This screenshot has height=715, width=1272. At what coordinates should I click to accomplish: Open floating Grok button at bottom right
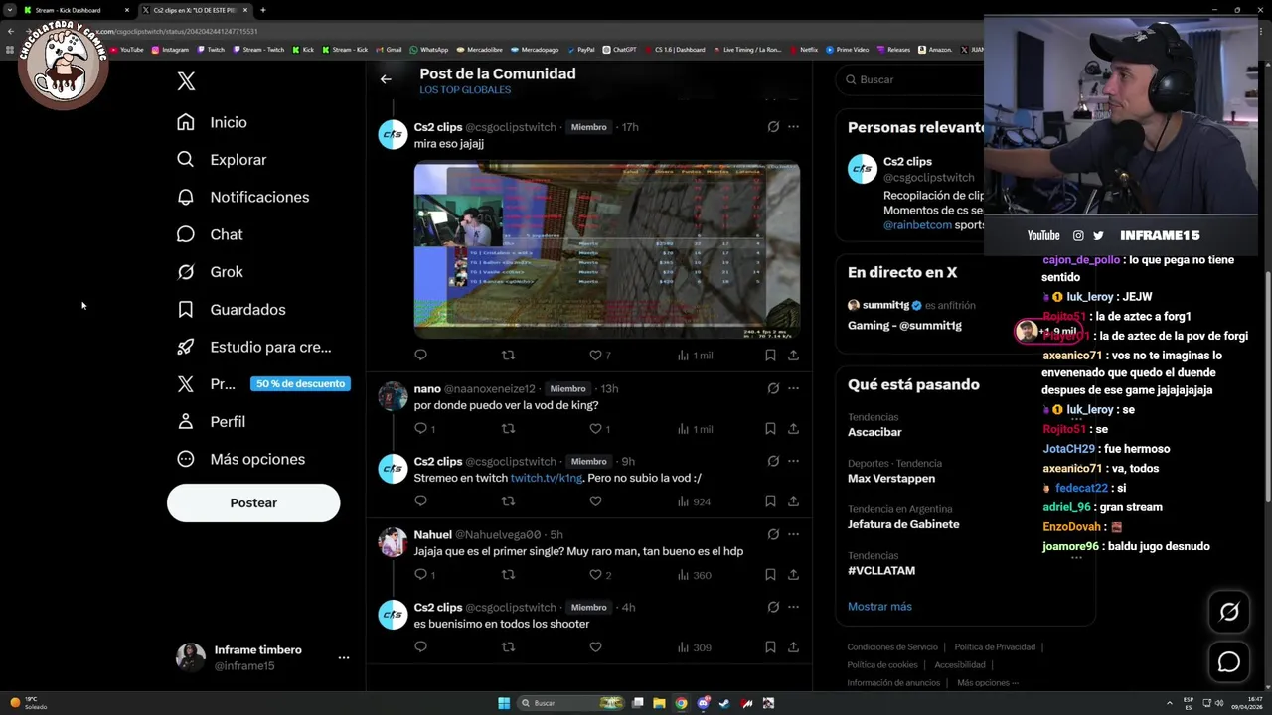point(1229,612)
